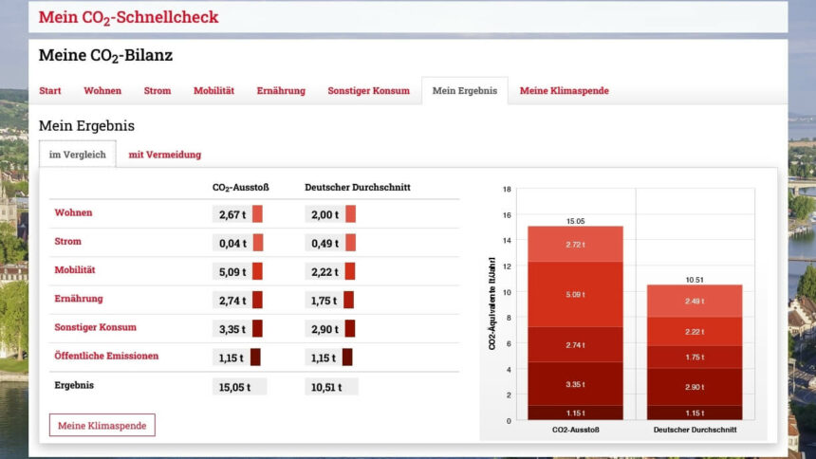
Task: Click the 2.72 t chart segment
Action: pos(575,244)
